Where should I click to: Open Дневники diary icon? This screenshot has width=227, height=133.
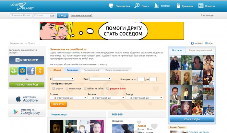coord(178,6)
